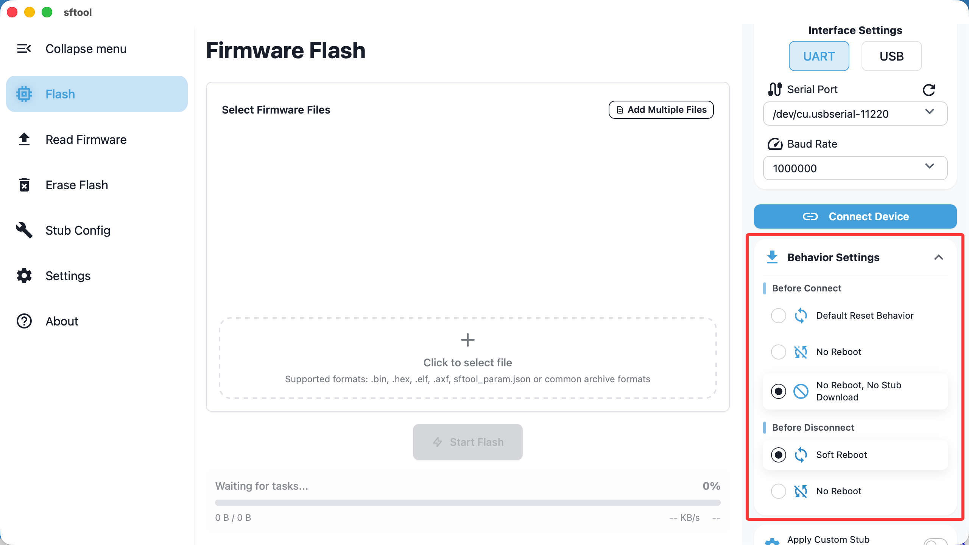Click the serial port refresh icon
Image resolution: width=969 pixels, height=545 pixels.
pyautogui.click(x=928, y=90)
